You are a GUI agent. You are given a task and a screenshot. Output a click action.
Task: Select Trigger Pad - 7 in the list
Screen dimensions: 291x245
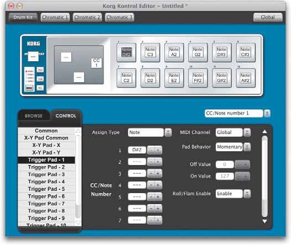pos(46,204)
